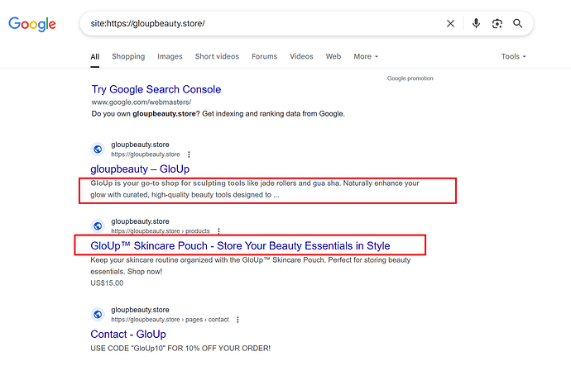Select the All tab
The width and height of the screenshot is (571, 385).
click(x=94, y=57)
